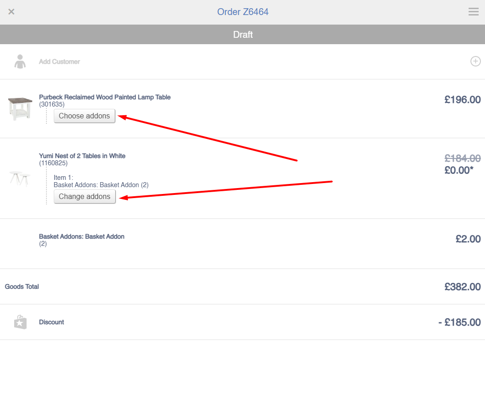Image resolution: width=485 pixels, height=408 pixels.
Task: Open the Discount row label
Action: pyautogui.click(x=51, y=322)
